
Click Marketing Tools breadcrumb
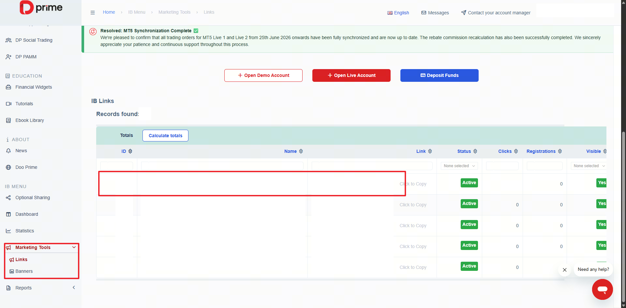point(174,12)
